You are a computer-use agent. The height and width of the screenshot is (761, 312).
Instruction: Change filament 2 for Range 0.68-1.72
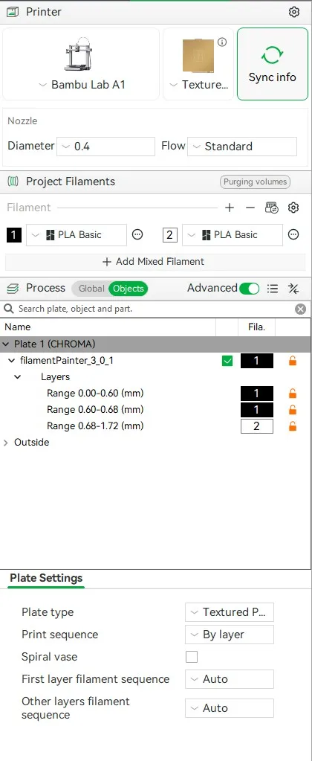click(x=257, y=426)
